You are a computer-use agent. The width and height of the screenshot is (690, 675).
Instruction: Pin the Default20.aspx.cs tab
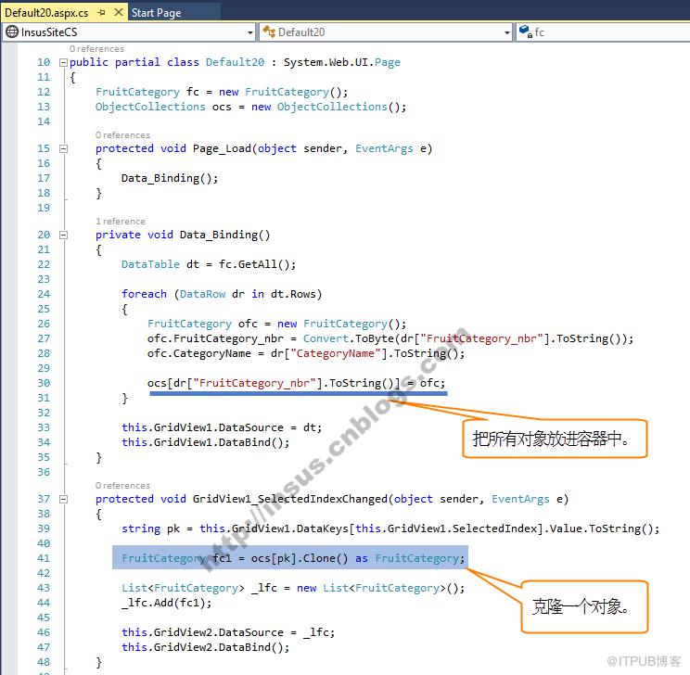(x=102, y=13)
